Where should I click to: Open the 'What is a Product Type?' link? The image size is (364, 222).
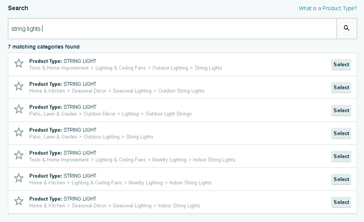tap(328, 8)
